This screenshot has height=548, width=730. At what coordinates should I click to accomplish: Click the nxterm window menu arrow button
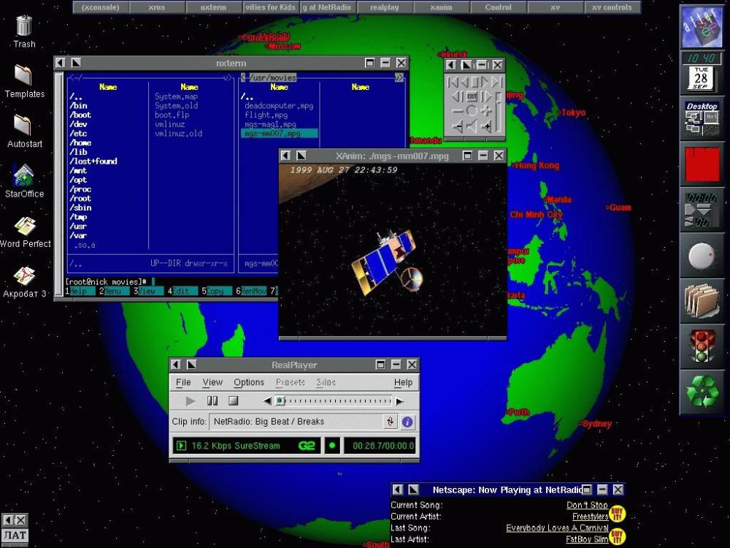[61, 64]
